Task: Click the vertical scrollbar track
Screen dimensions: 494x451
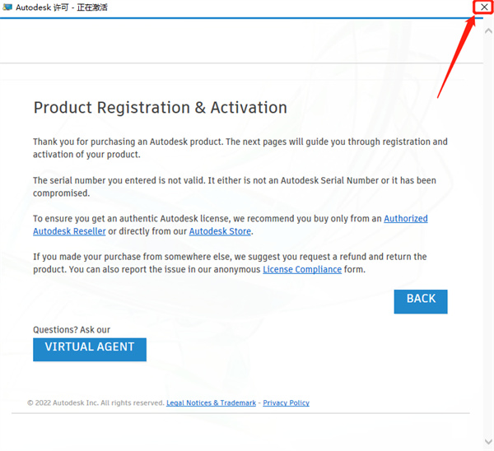Action: click(x=487, y=239)
